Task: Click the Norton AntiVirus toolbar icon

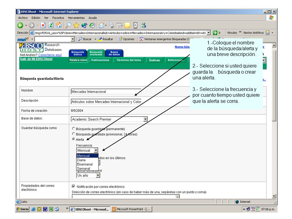Action: [268, 33]
